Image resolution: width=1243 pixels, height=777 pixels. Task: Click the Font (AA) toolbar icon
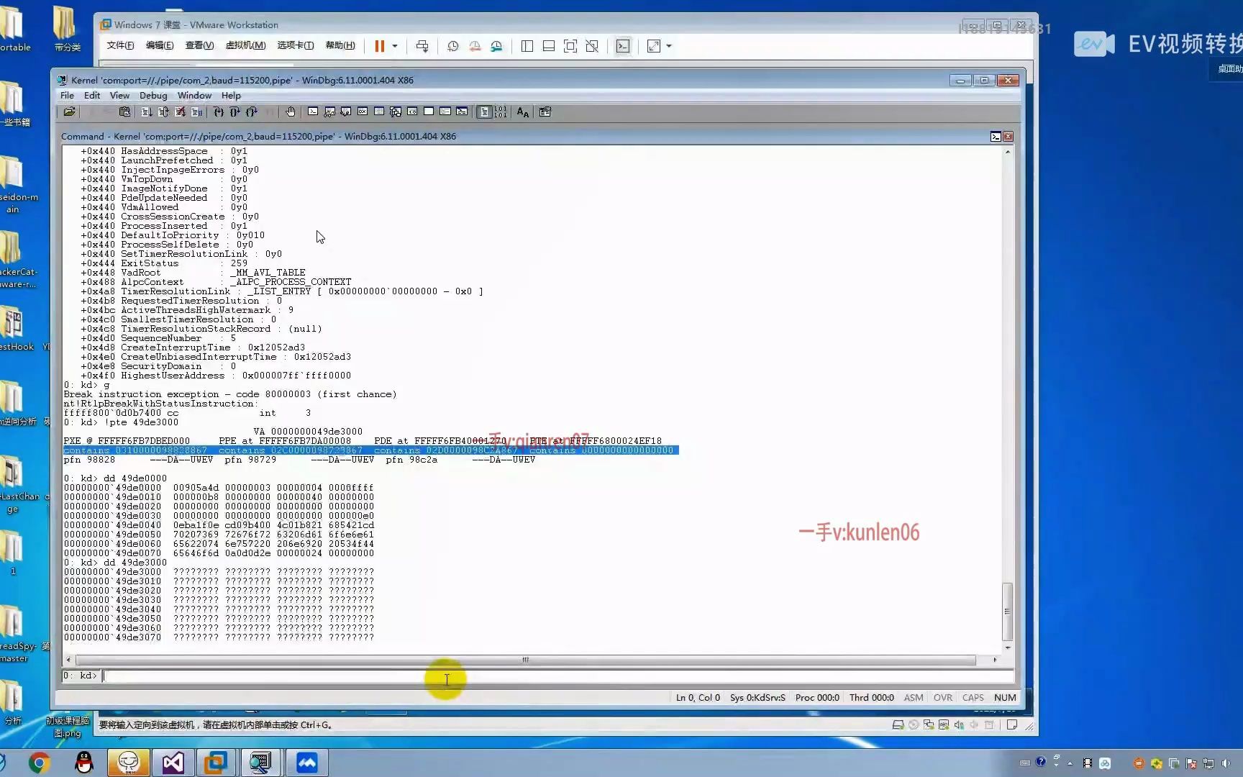click(x=523, y=112)
